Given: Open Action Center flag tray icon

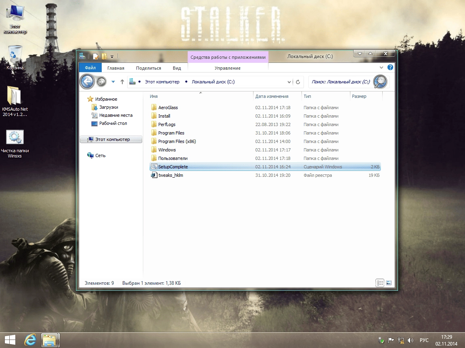Looking at the screenshot, I should [x=391, y=340].
